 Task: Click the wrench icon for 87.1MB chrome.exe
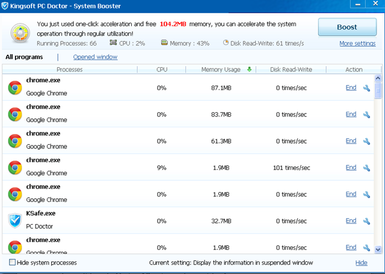(x=366, y=88)
